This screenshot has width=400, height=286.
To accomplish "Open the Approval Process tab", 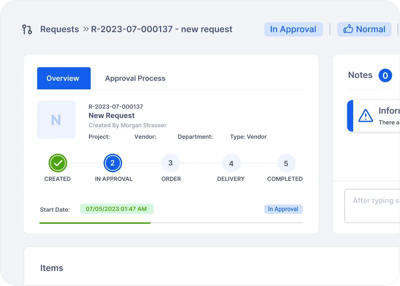I will pos(135,78).
